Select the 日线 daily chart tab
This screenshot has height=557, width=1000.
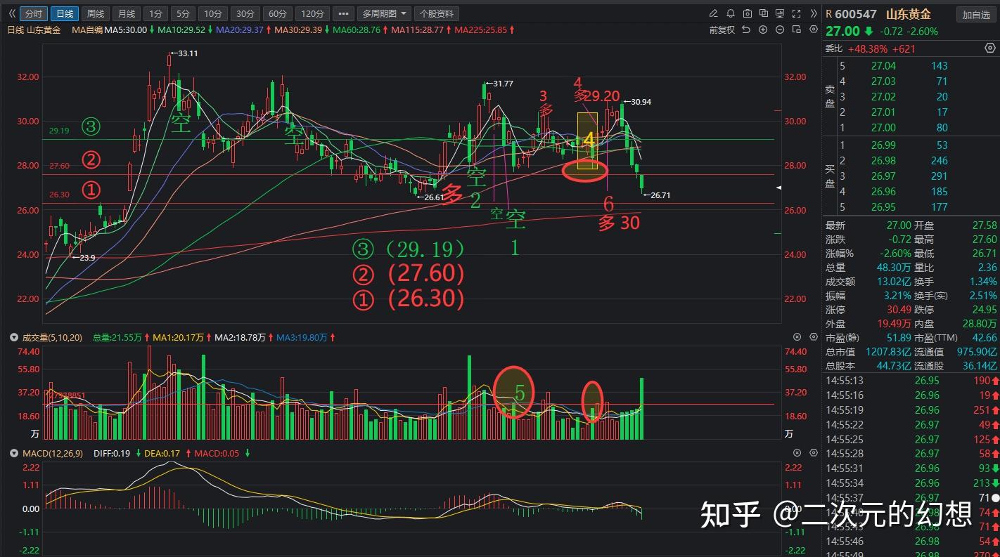64,13
